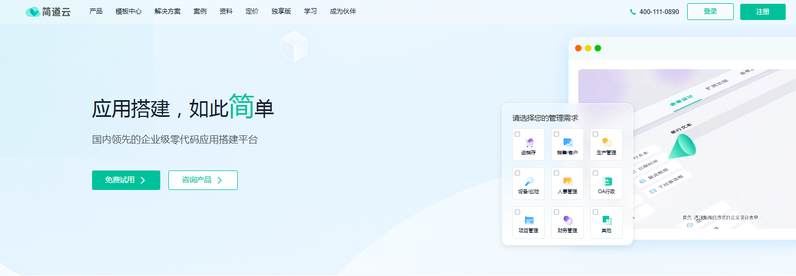Click the 国内领先的企业级零代码应用搭建平台 subtitle
The image size is (796, 276).
pyautogui.click(x=175, y=140)
